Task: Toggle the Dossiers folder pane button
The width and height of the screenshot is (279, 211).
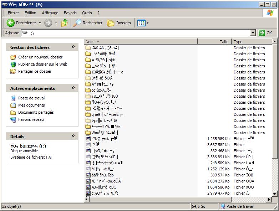Action: [119, 23]
